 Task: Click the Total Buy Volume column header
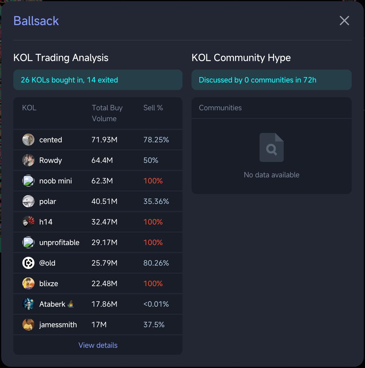click(107, 113)
